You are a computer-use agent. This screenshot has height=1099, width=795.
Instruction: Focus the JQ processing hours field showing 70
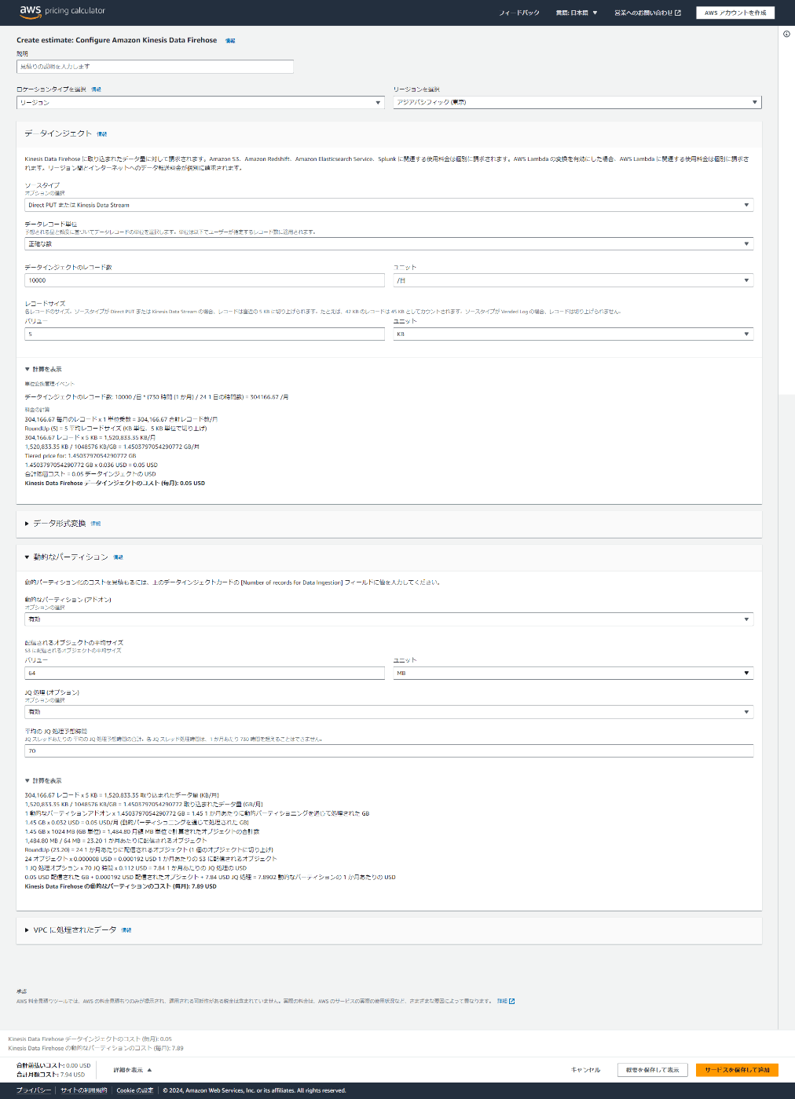click(x=389, y=751)
